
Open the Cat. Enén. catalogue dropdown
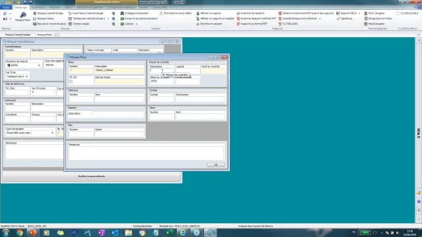coord(17,76)
